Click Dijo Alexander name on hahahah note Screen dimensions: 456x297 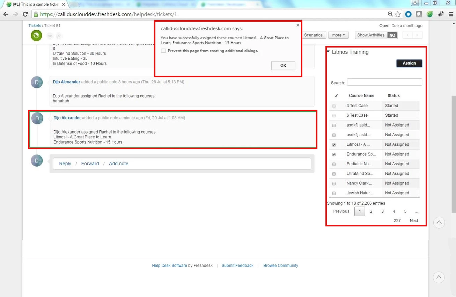66,82
